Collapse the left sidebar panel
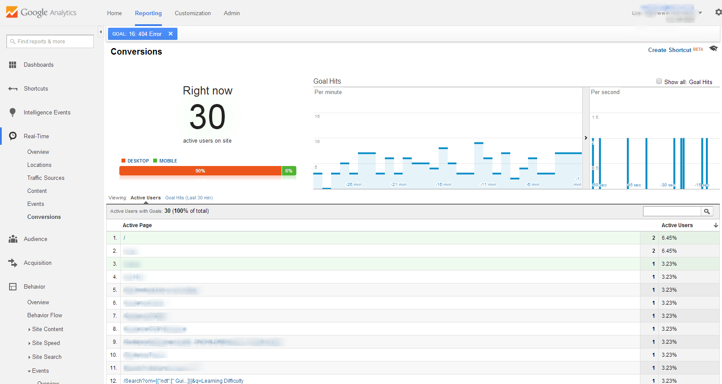 coord(101,32)
